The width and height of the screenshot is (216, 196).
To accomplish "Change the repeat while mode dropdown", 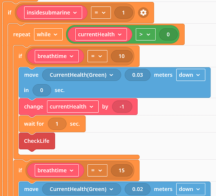I will click(48, 34).
